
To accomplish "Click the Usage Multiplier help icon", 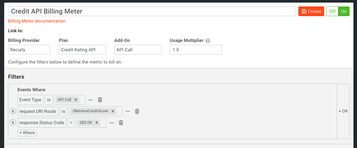I will point(207,41).
